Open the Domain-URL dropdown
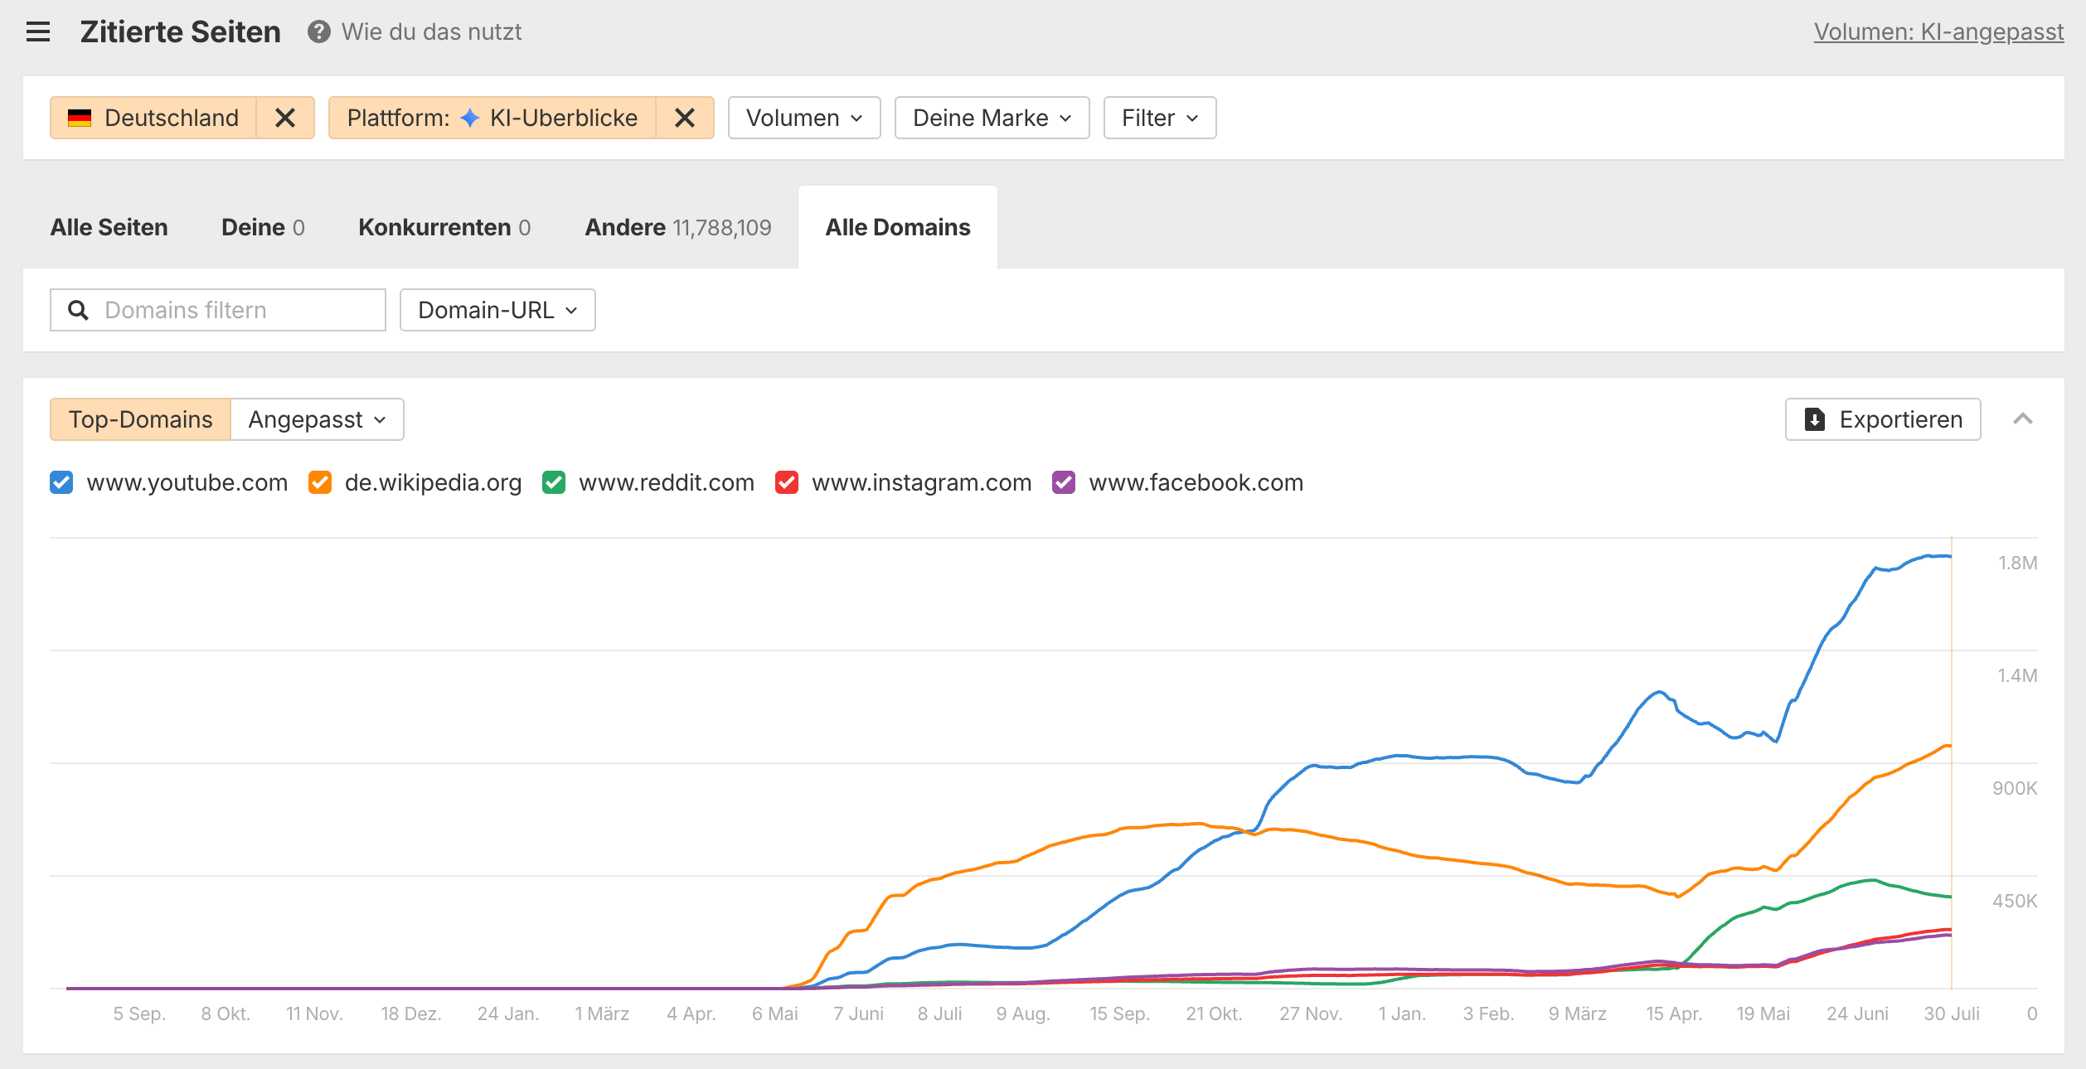The height and width of the screenshot is (1069, 2086). (497, 310)
